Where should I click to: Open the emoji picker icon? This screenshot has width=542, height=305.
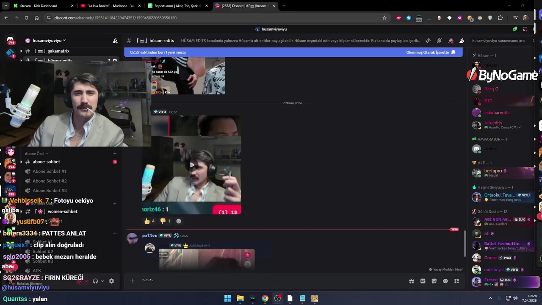coord(445,281)
